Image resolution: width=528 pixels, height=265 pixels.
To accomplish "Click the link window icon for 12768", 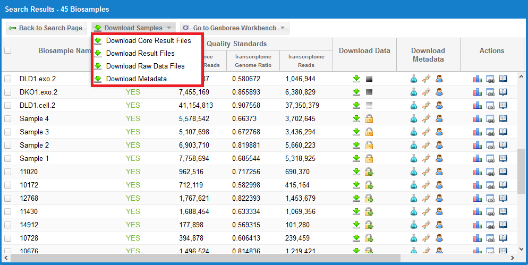I will click(x=490, y=198).
